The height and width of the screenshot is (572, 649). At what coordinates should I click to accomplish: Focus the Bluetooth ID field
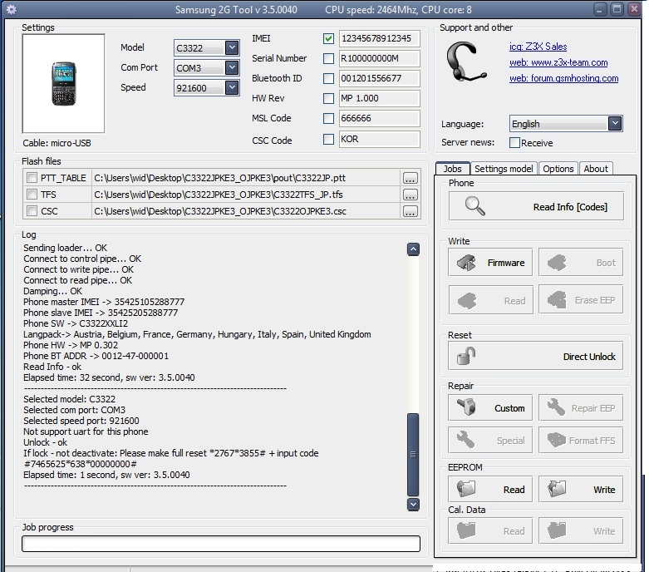pyautogui.click(x=379, y=78)
